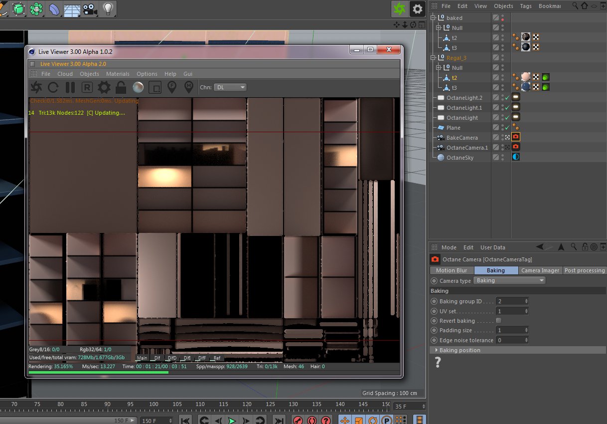This screenshot has width=607, height=424.
Task: Open Live Viewer render settings gear
Action: pos(104,87)
